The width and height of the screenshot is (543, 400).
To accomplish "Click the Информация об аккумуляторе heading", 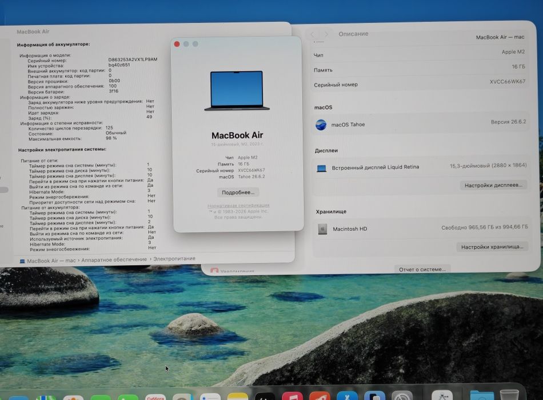I will click(x=53, y=45).
